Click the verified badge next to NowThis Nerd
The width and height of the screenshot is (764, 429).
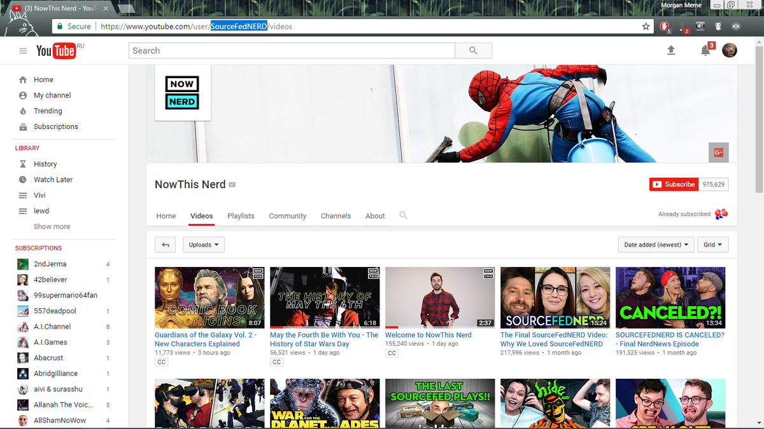pos(232,185)
